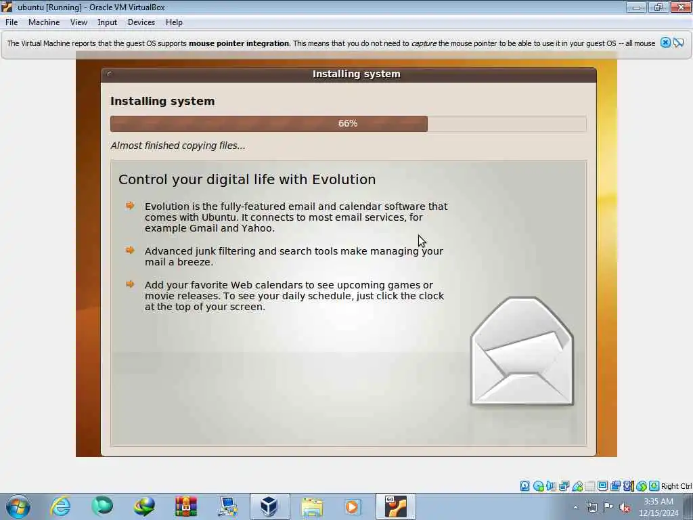Dismiss the mouse pointer integration notification
The height and width of the screenshot is (520, 693).
click(x=665, y=43)
